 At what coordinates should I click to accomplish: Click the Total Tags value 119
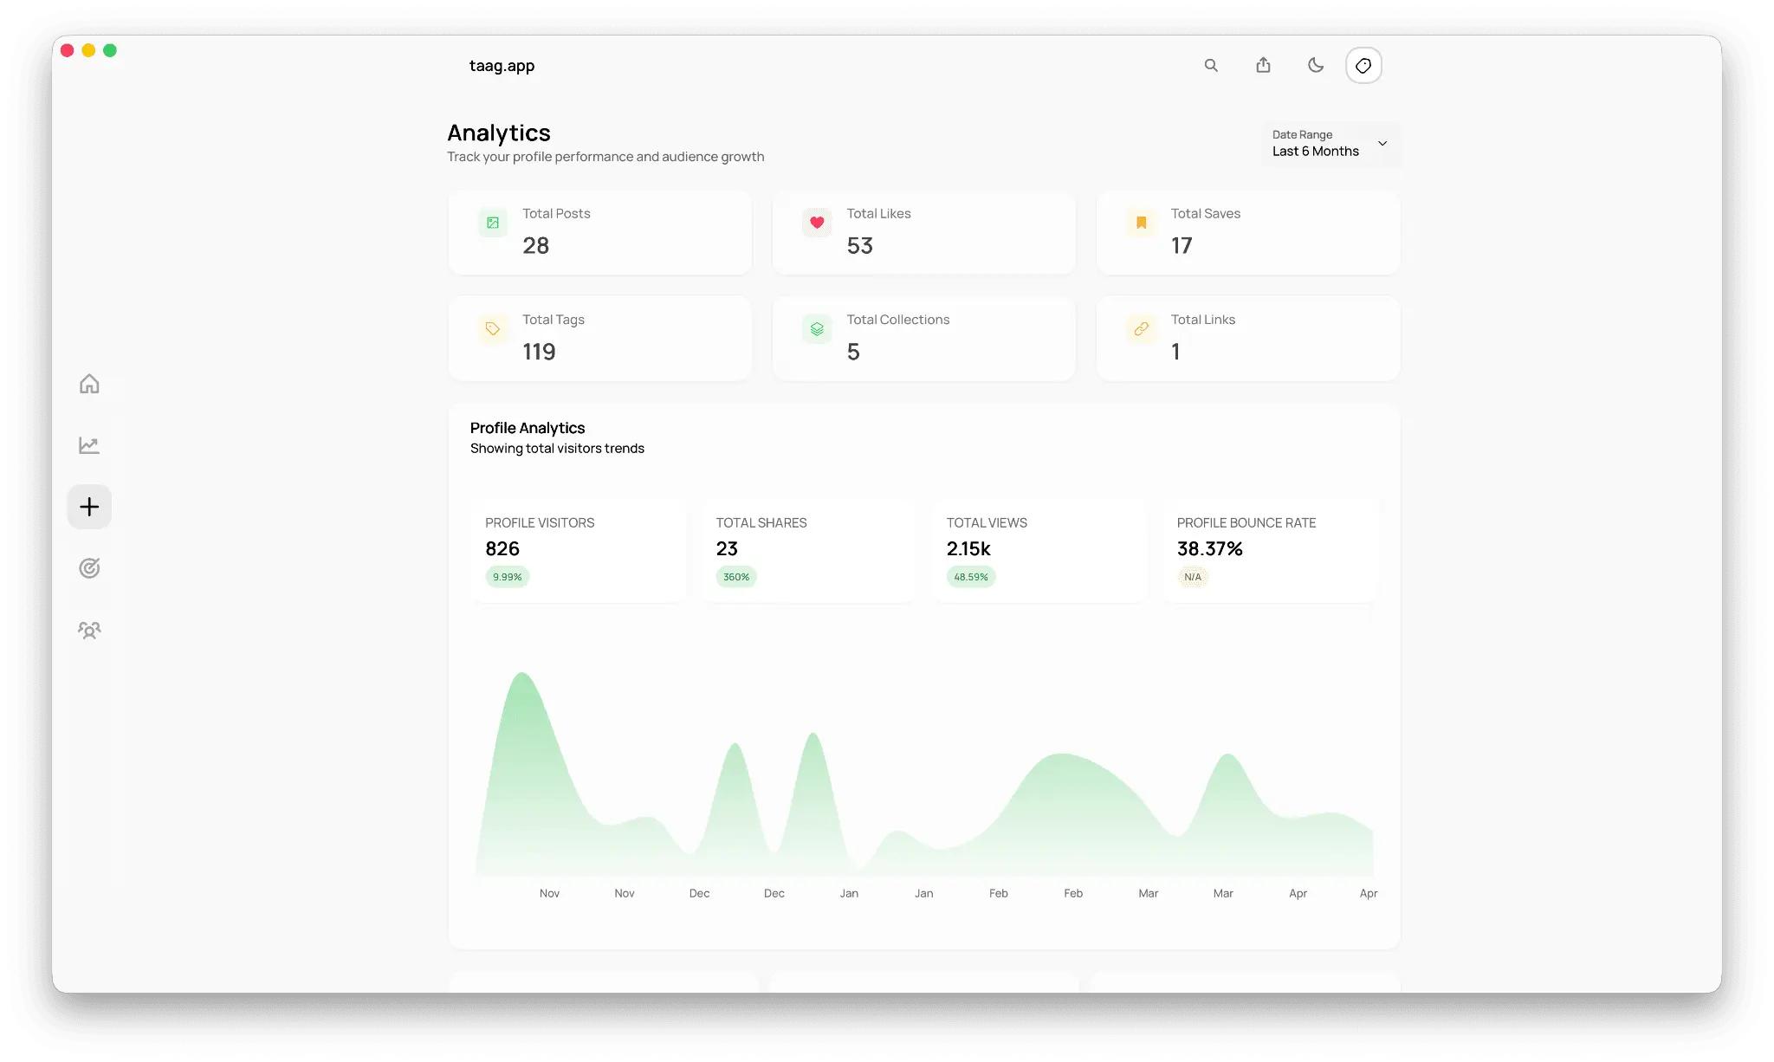pos(539,352)
